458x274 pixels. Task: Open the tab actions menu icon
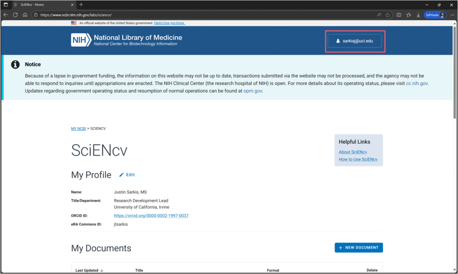pos(6,4)
